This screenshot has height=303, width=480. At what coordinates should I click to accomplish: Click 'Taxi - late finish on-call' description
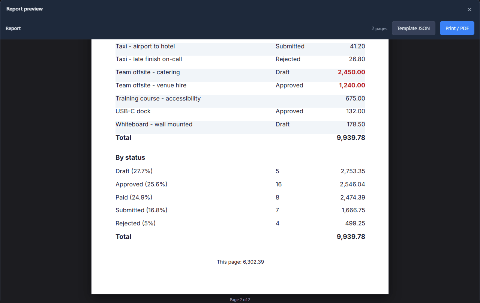click(x=149, y=59)
